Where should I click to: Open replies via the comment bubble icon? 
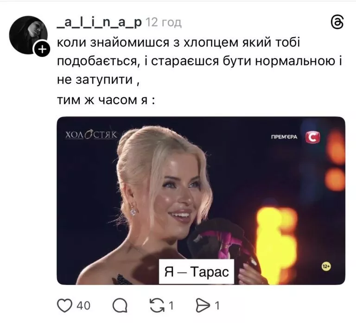[x=120, y=305]
